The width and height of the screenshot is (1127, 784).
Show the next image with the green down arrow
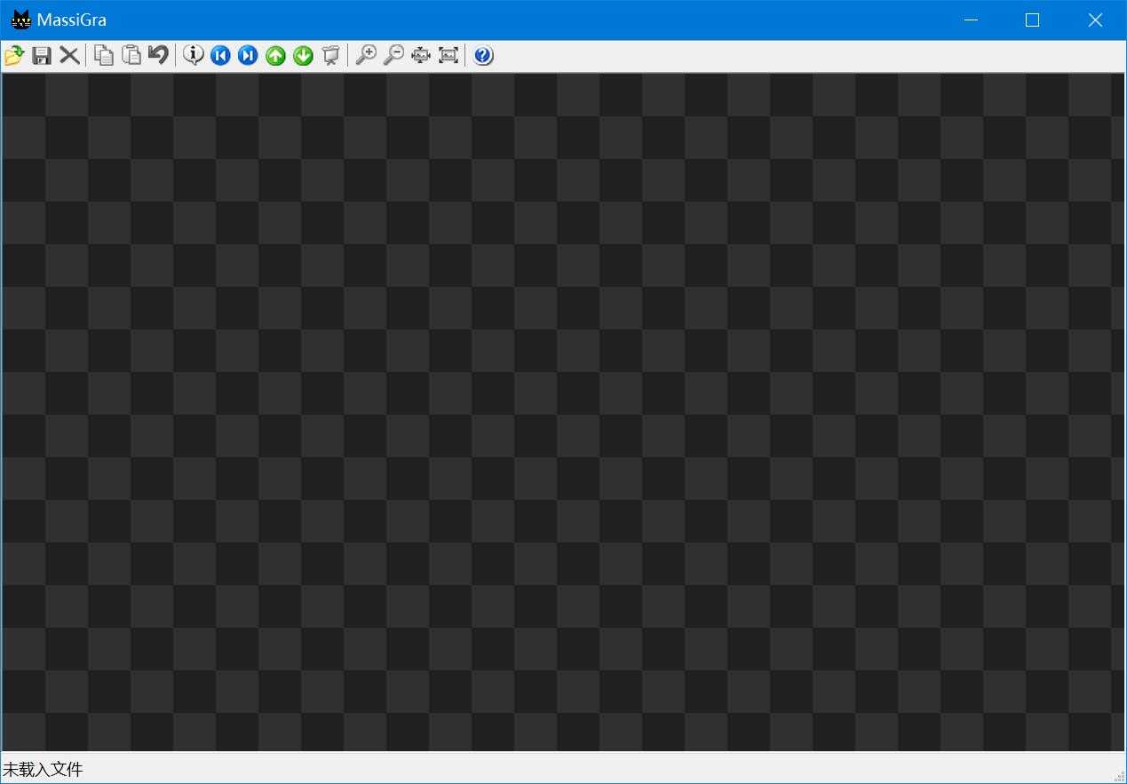click(303, 56)
